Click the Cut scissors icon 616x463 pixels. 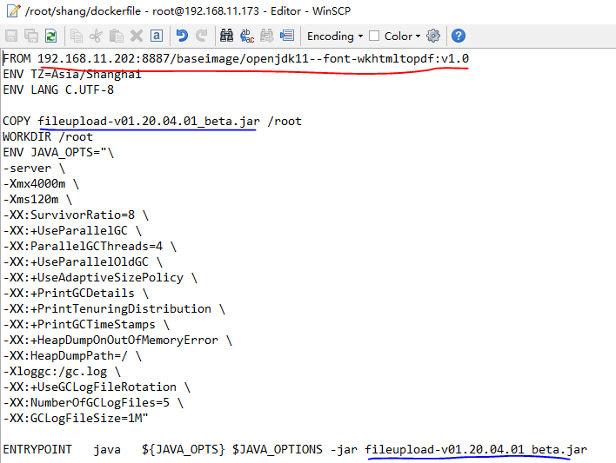point(96,36)
